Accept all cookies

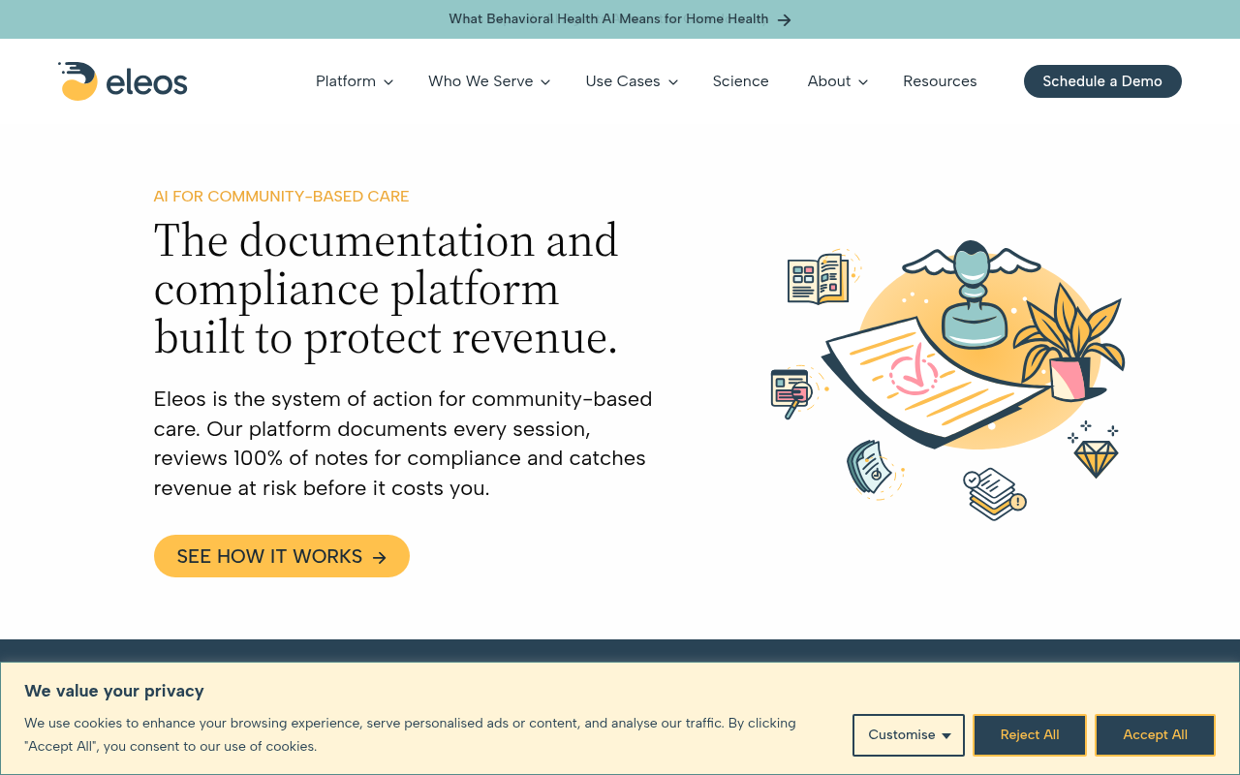coord(1155,735)
